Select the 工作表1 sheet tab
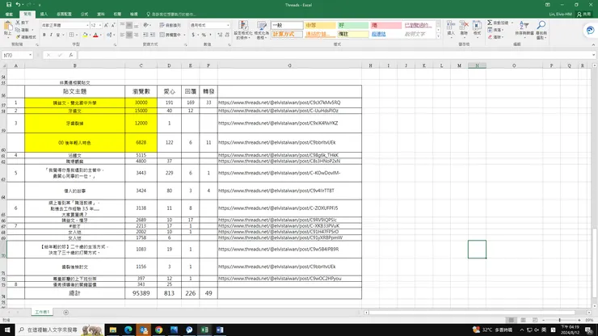This screenshot has width=598, height=336. (42, 312)
